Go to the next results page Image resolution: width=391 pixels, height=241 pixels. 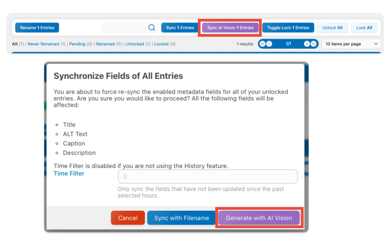pyautogui.click(x=307, y=44)
